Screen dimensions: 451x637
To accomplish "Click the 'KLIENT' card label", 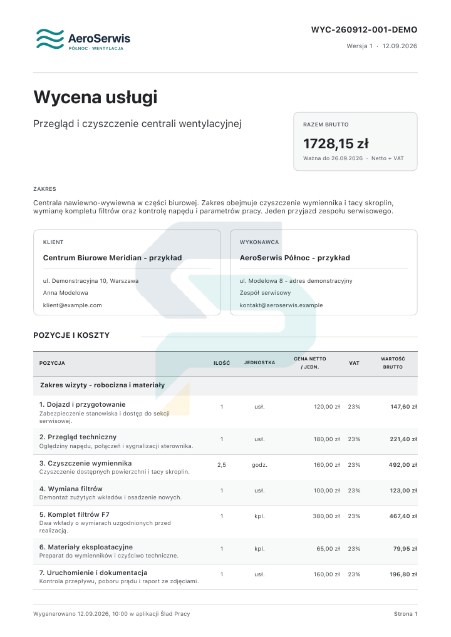I will click(x=53, y=242).
